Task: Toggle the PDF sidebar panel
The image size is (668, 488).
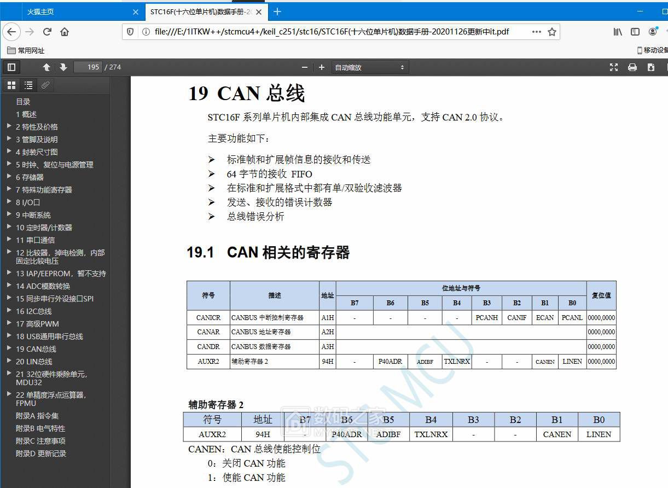Action: pos(11,67)
